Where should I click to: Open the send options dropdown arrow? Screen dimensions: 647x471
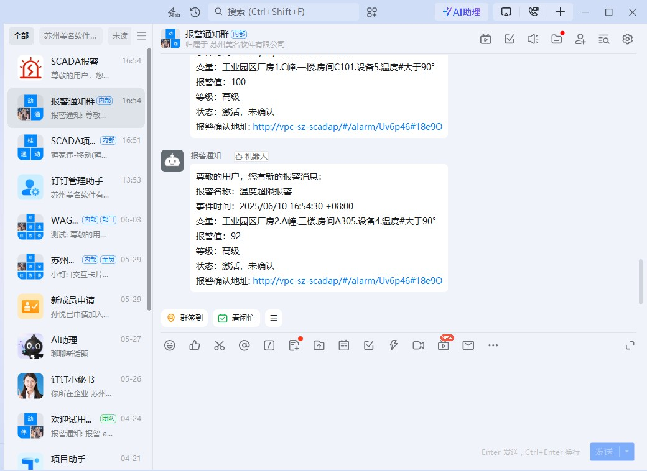click(627, 452)
